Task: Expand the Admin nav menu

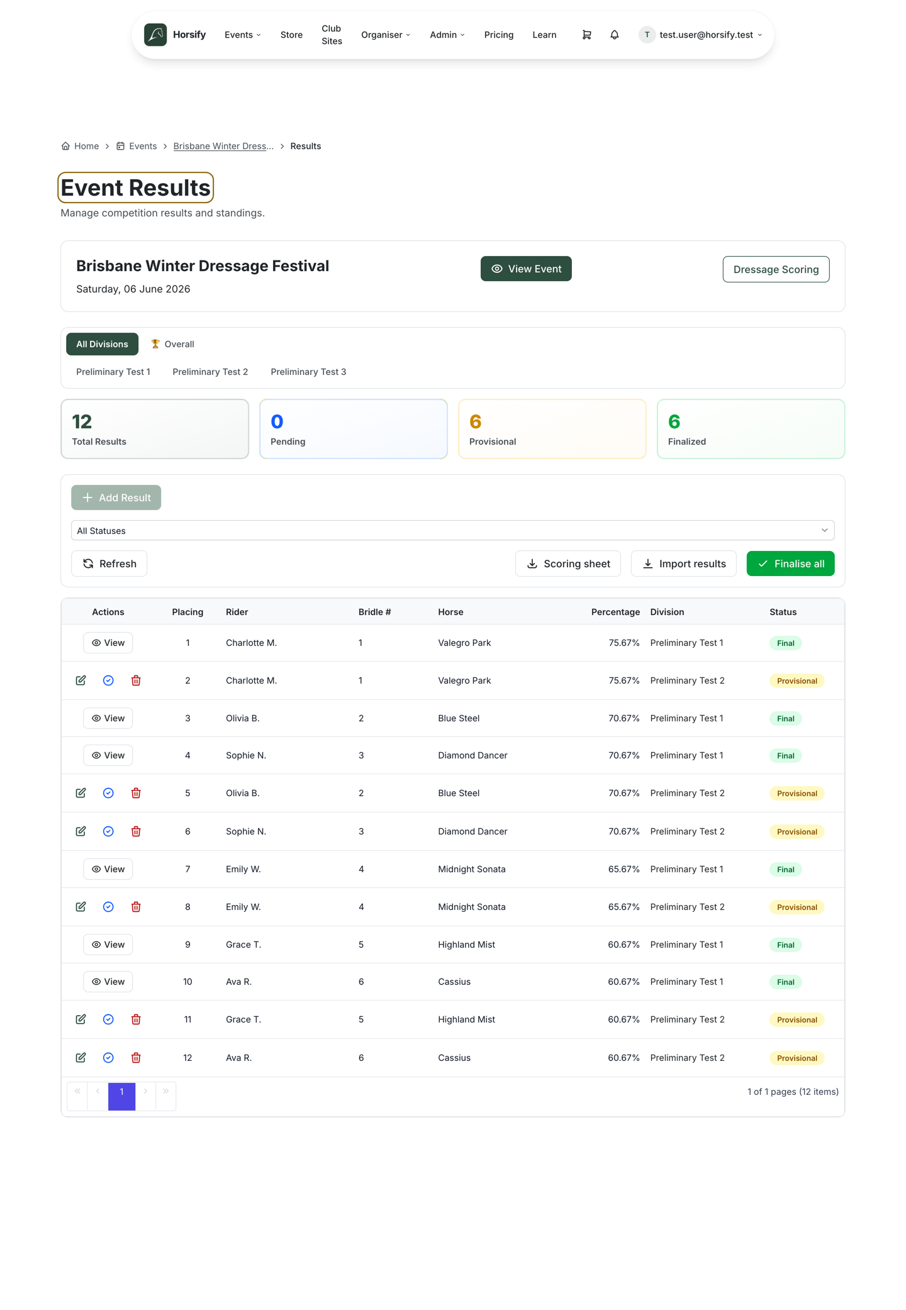Action: click(447, 35)
